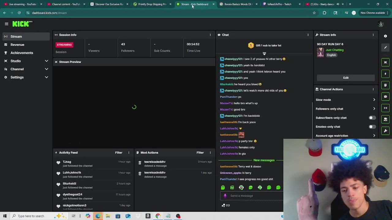Toggle Subscribers-only chat switch
The width and height of the screenshot is (392, 220).
coord(372,118)
